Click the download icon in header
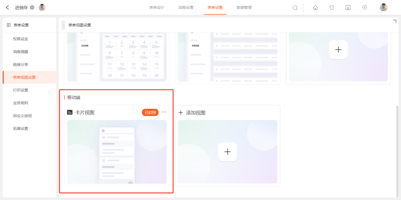This screenshot has height=200, width=401. click(x=348, y=8)
